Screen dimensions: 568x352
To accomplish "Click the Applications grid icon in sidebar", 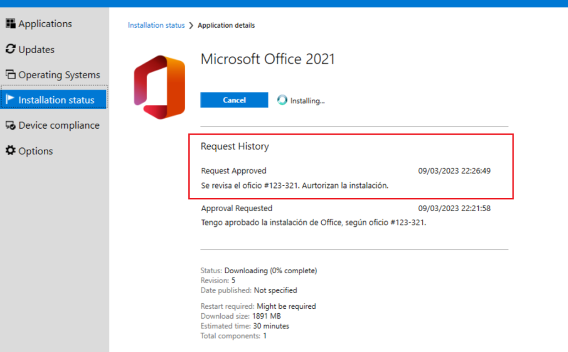I will [11, 23].
